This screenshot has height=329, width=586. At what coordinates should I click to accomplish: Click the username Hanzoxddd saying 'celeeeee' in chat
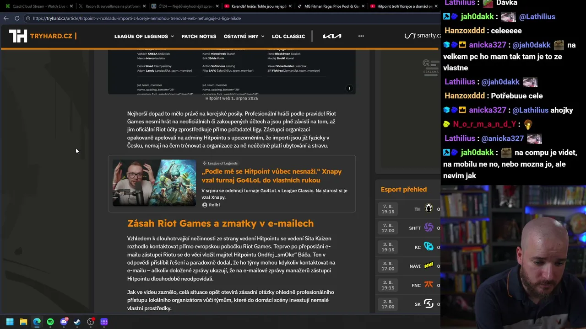[x=465, y=31]
